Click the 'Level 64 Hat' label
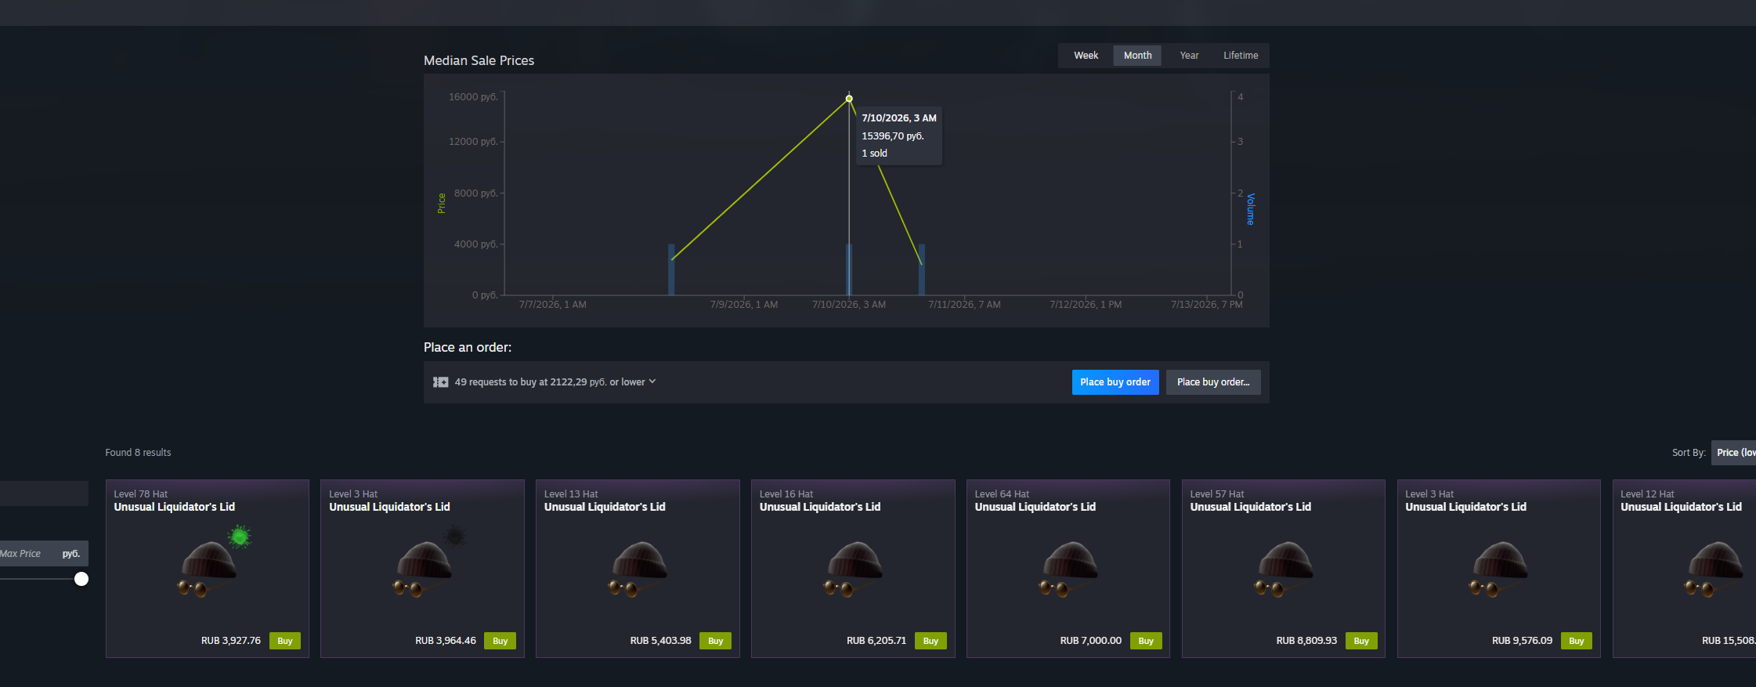1756x687 pixels. coord(1002,494)
